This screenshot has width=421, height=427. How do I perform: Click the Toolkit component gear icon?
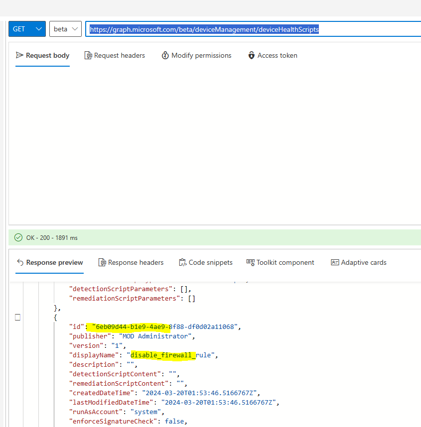pyautogui.click(x=251, y=262)
